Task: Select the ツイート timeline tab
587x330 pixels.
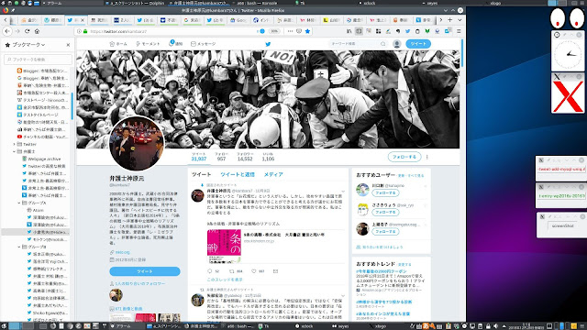Action: (x=202, y=175)
